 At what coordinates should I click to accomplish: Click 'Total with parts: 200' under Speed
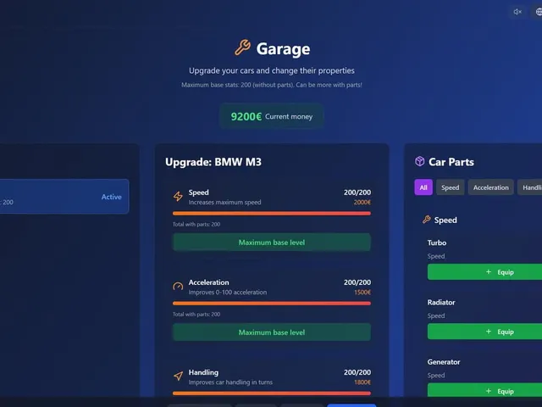coord(196,224)
